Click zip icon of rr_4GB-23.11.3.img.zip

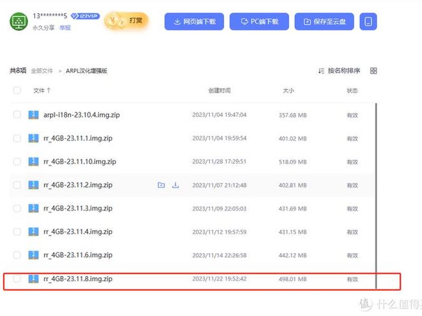click(33, 208)
